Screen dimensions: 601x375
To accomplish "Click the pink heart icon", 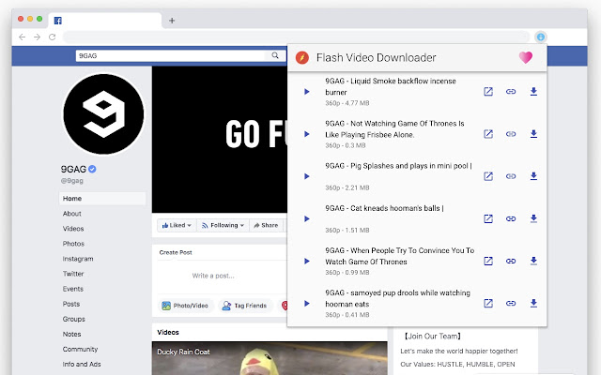I will (526, 58).
